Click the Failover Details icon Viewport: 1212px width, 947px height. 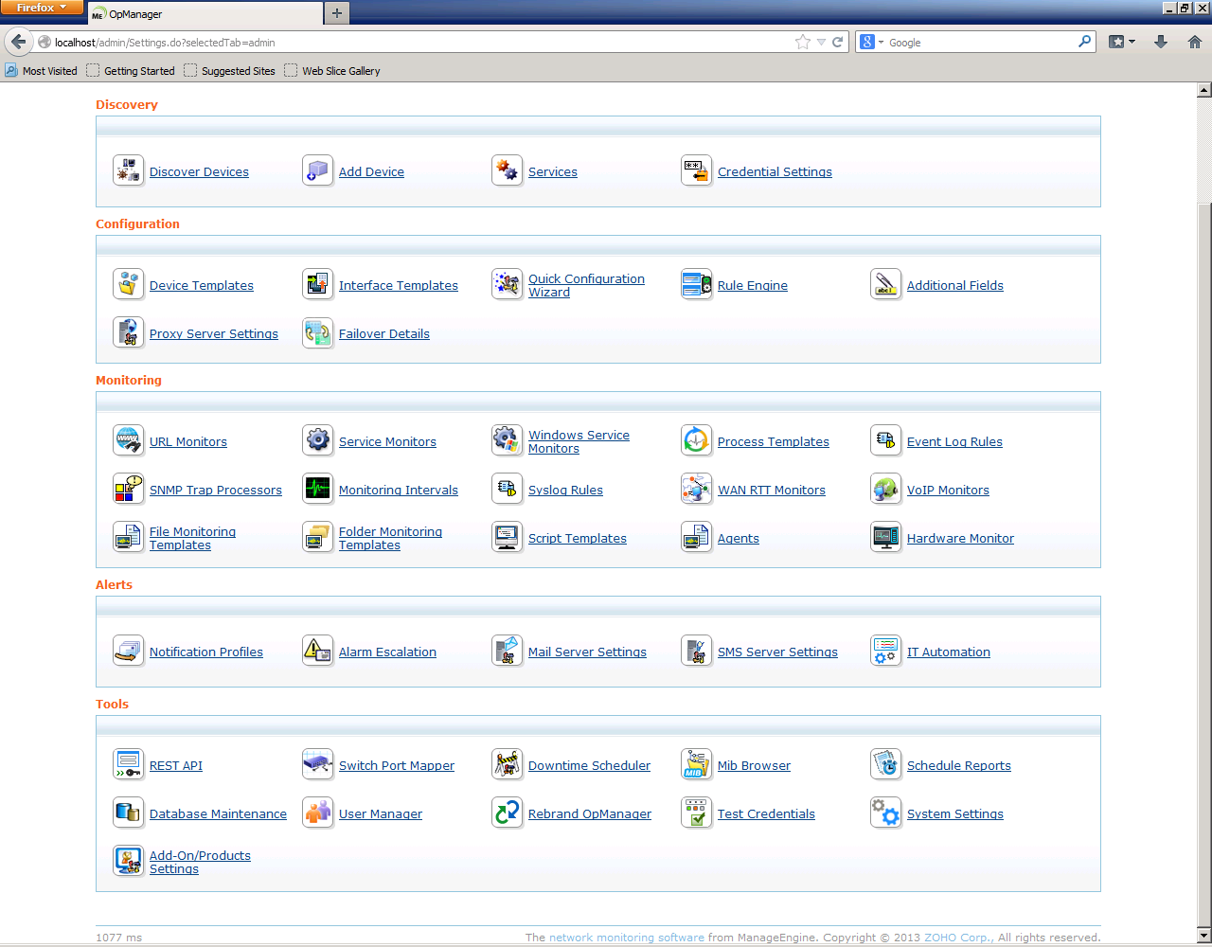point(317,332)
